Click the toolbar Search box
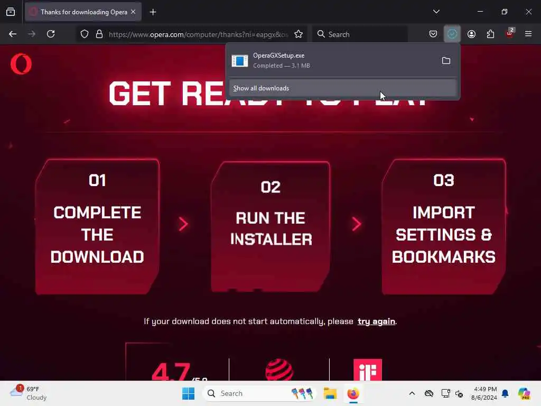This screenshot has height=406, width=541. 360,34
